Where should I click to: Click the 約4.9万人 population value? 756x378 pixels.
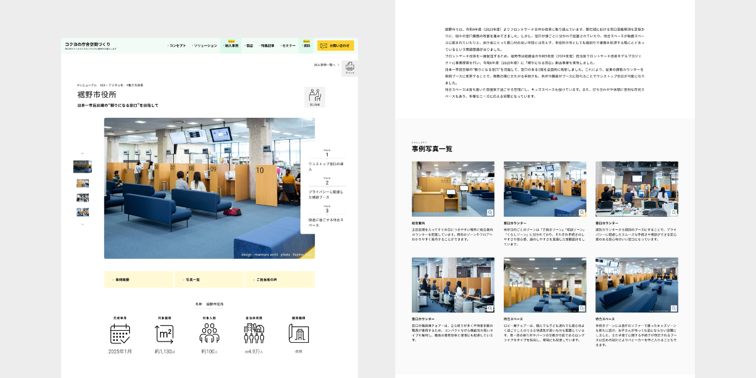click(x=254, y=352)
